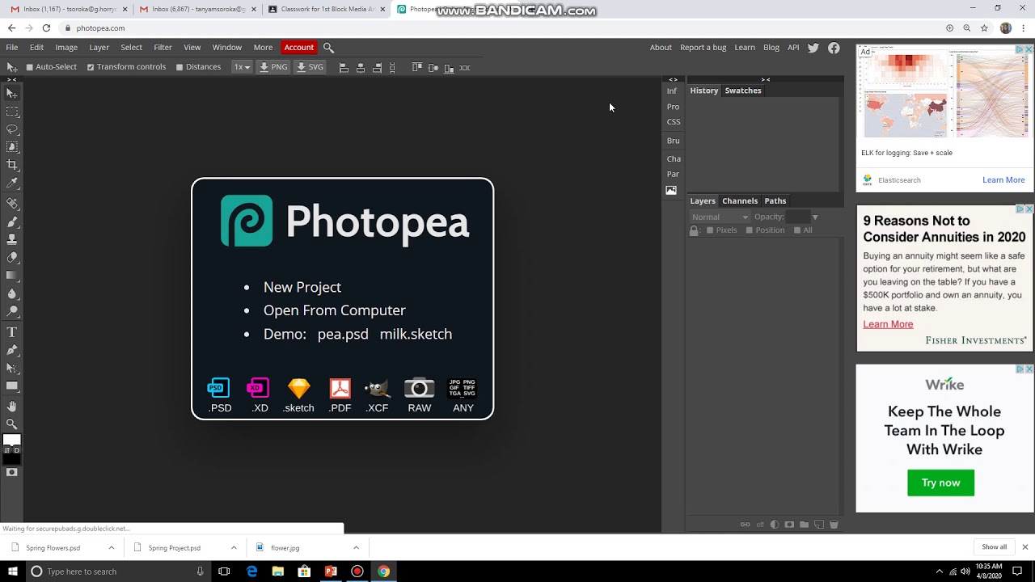Select the Lasso tool
Viewport: 1035px width, 582px height.
(x=12, y=129)
